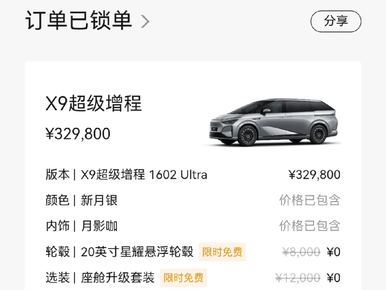The image size is (386, 290).
Task: Tap the ¥329,800 price in the 版本 row
Action: pos(314,175)
